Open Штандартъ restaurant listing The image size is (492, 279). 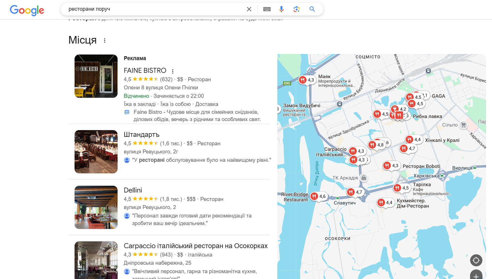[x=141, y=135]
